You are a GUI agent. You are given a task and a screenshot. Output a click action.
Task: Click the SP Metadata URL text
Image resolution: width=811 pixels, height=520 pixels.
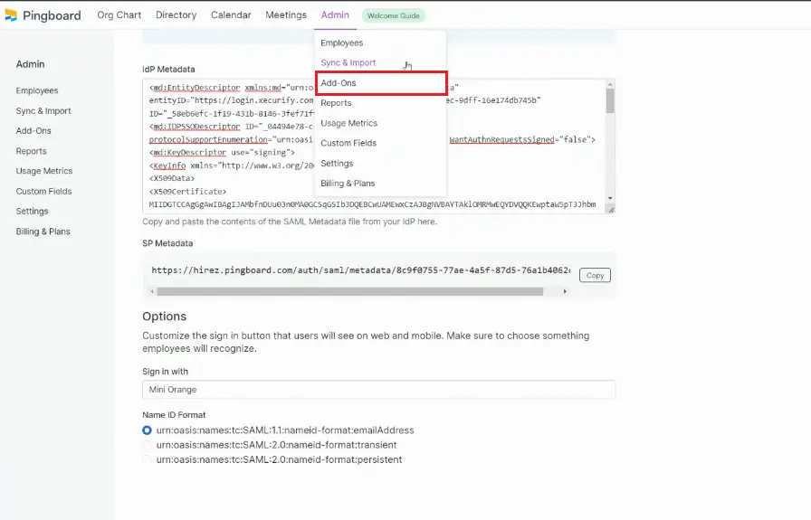(x=360, y=269)
